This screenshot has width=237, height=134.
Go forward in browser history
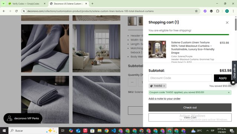click(x=10, y=11)
